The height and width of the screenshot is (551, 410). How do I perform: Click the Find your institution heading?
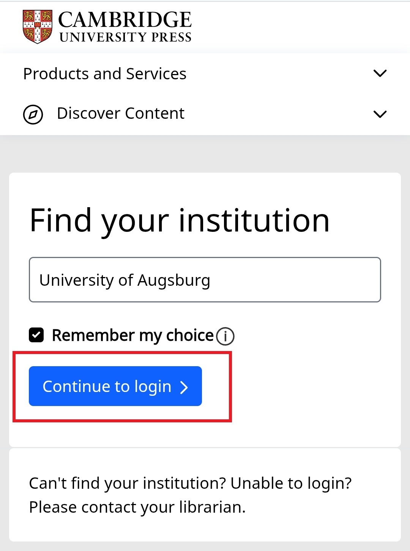[x=180, y=220]
